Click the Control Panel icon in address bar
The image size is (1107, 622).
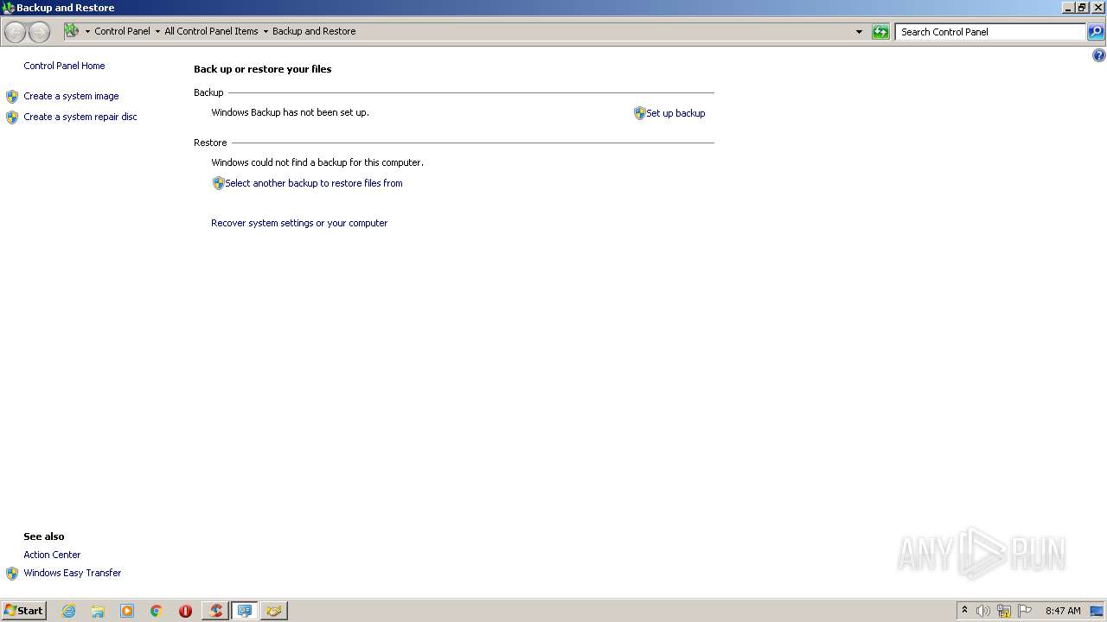point(71,31)
